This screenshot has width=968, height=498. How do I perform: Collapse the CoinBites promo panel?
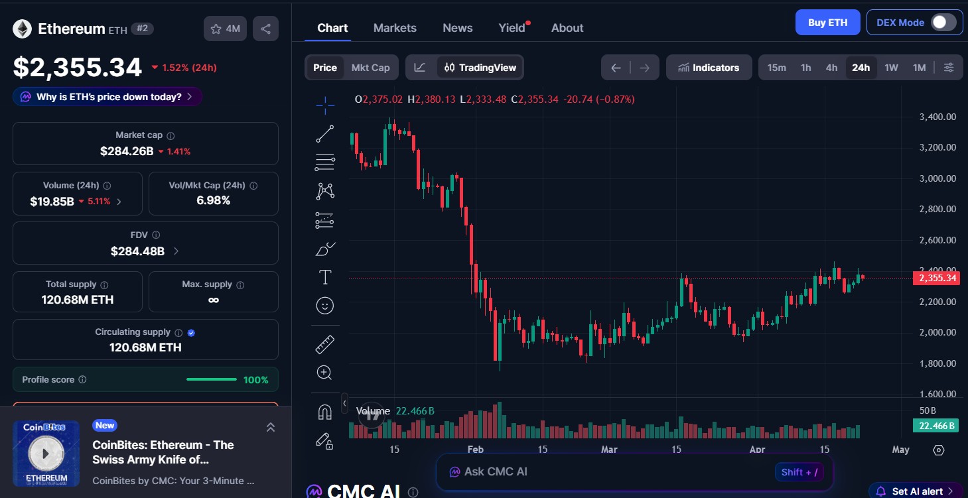(271, 427)
